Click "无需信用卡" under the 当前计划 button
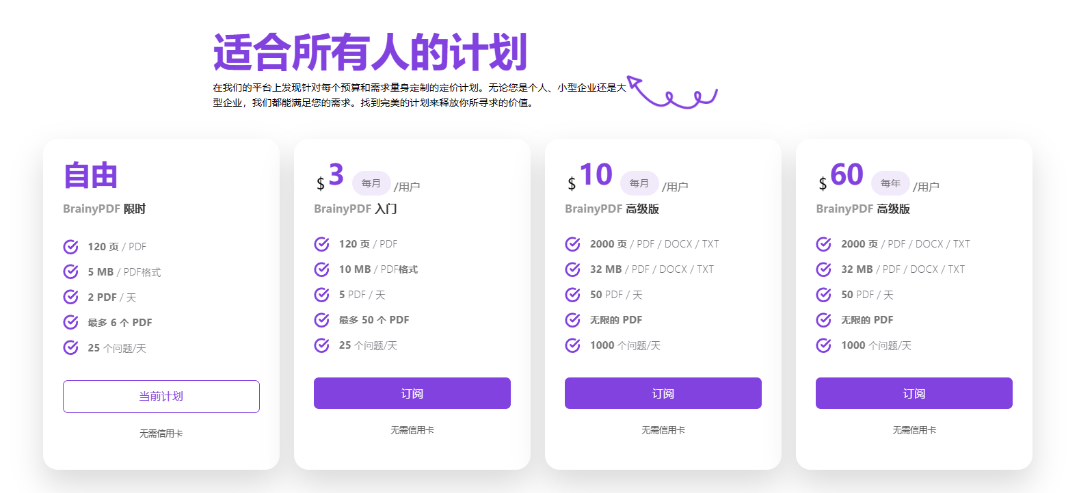The width and height of the screenshot is (1079, 493). (161, 434)
